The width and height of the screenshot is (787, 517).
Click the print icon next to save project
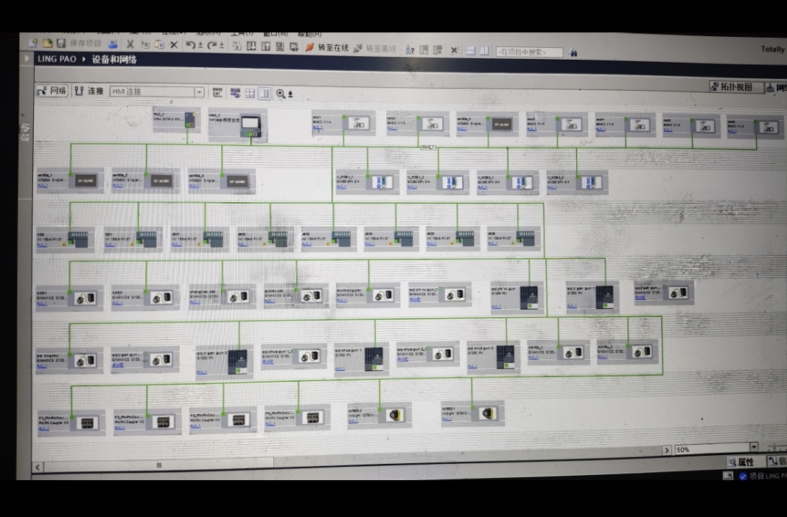(113, 44)
